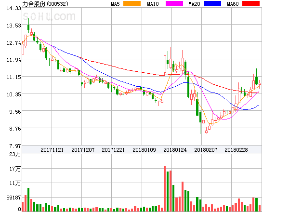Click the 59187 volume axis label

pos(13,198)
